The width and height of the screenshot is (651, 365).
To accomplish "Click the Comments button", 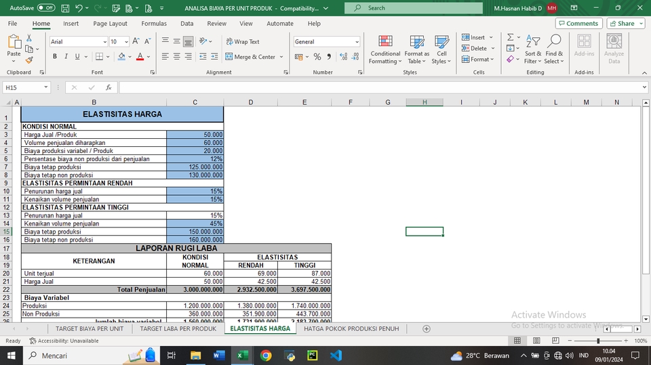I will click(578, 24).
